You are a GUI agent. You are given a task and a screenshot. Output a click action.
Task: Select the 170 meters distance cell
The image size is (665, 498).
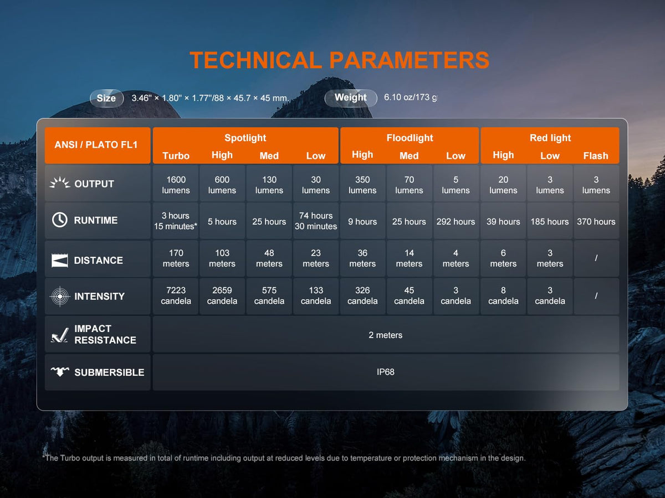(176, 258)
